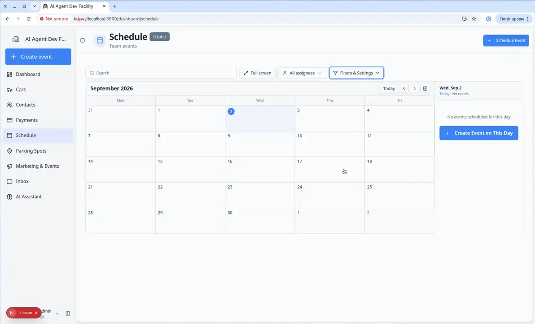Click the search field in the schedule
Image resolution: width=535 pixels, height=324 pixels.
tap(161, 73)
